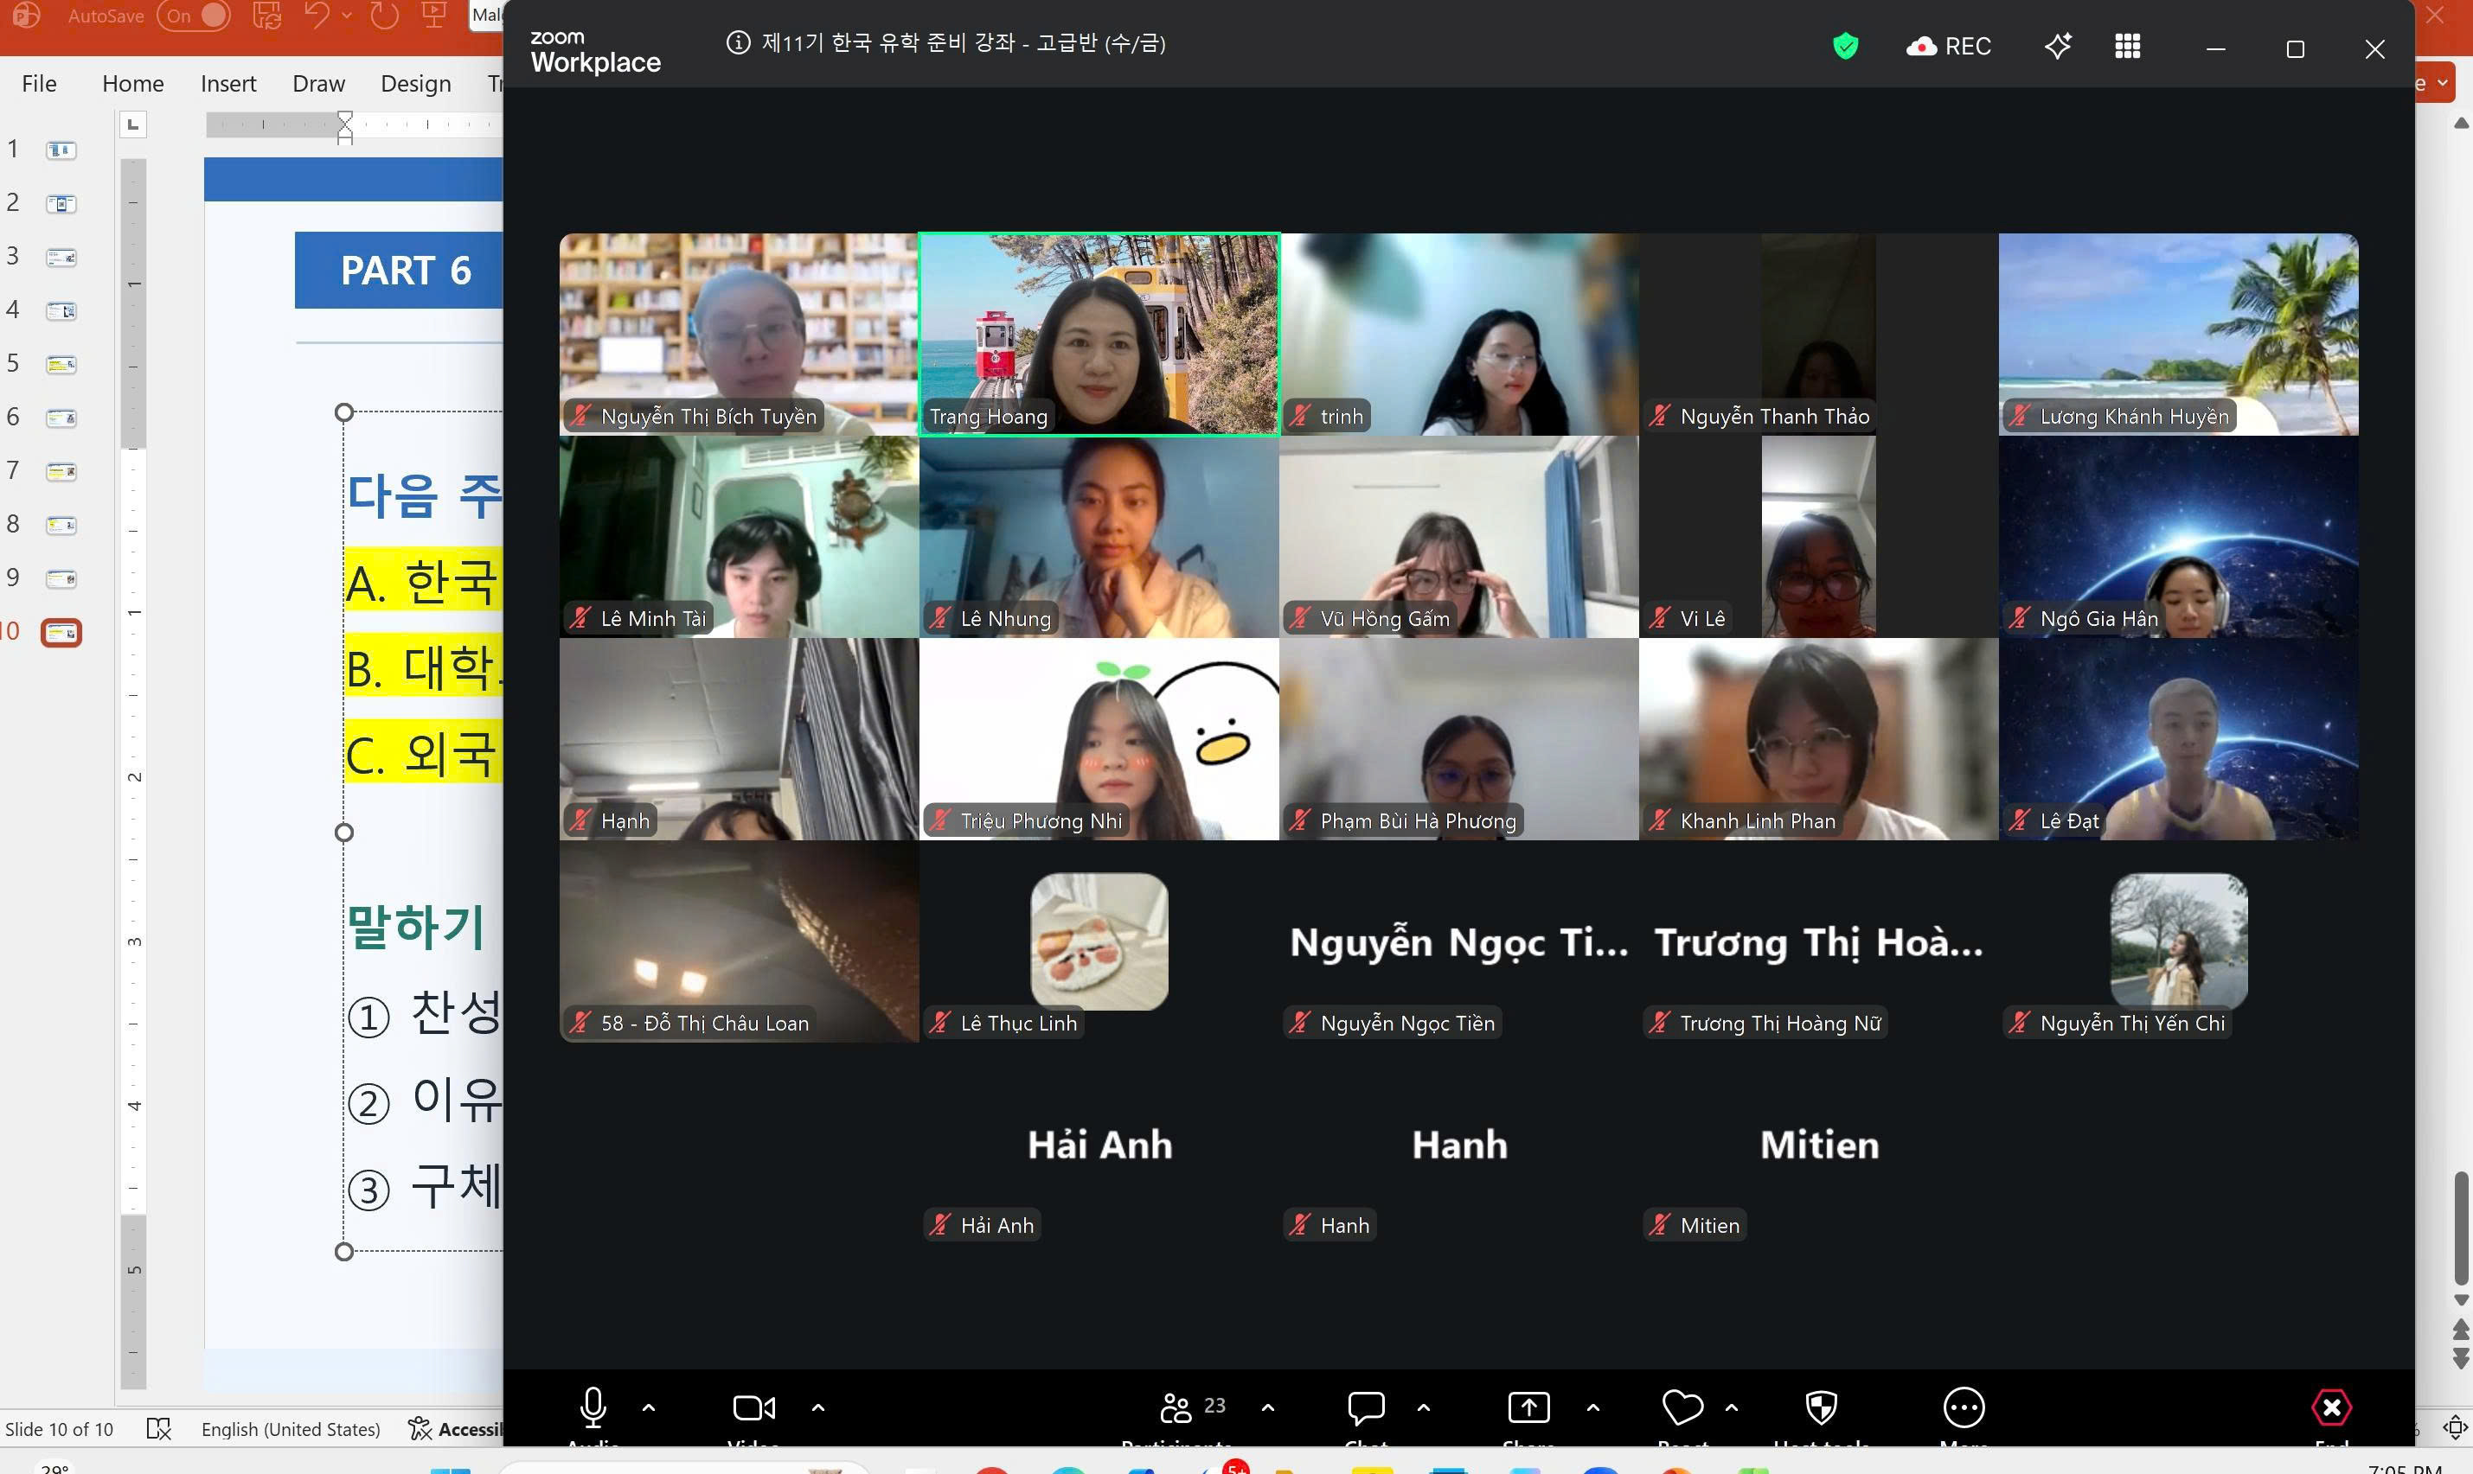2473x1474 pixels.
Task: Open the Design ribbon tab
Action: (x=415, y=84)
